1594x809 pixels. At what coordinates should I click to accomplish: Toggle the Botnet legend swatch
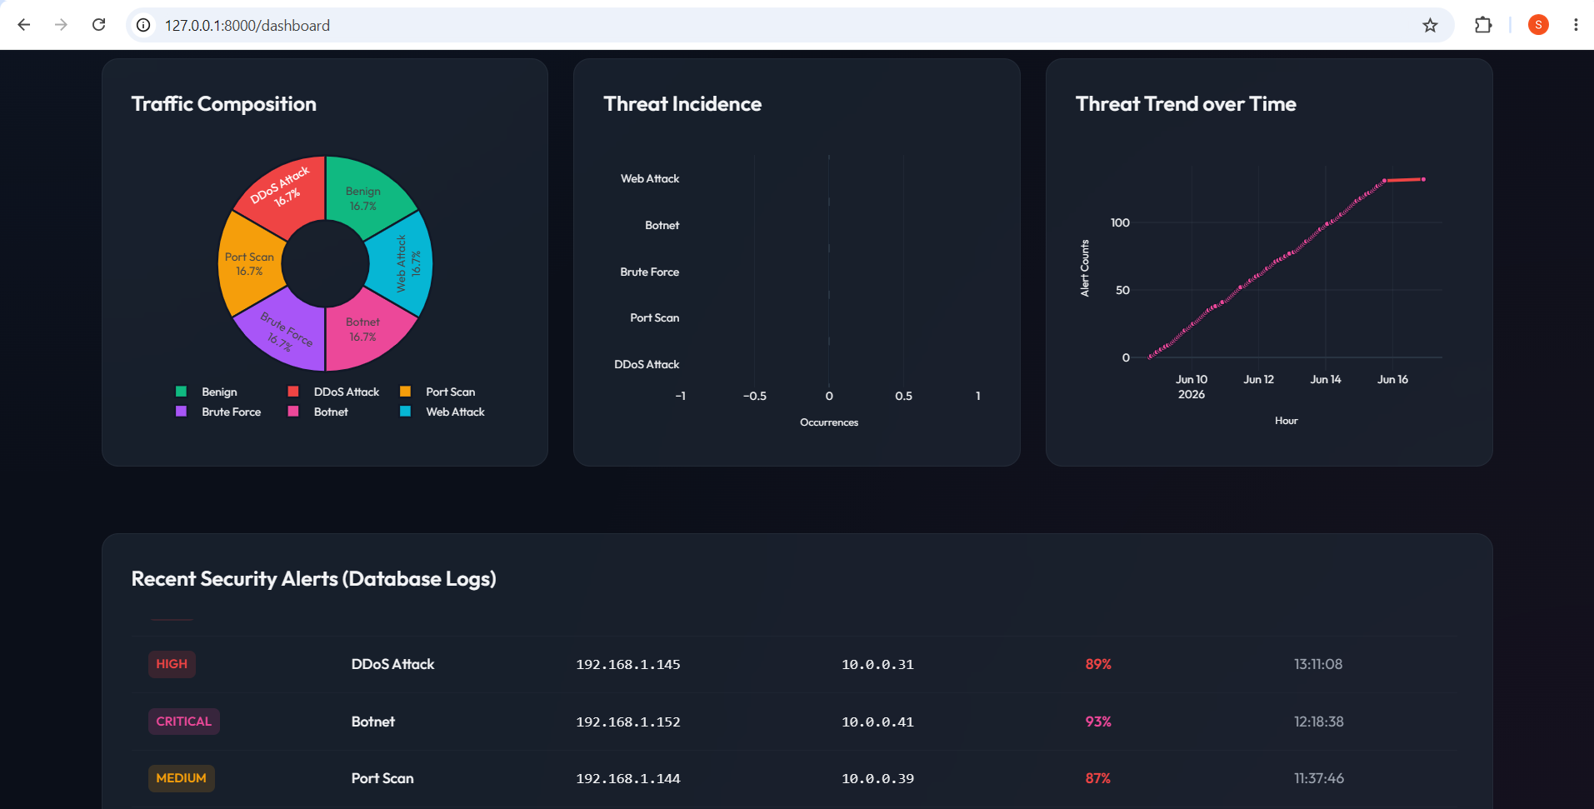pyautogui.click(x=293, y=412)
